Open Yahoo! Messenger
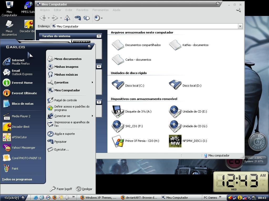Viewport: 269px width, 201px height. tap(23, 148)
